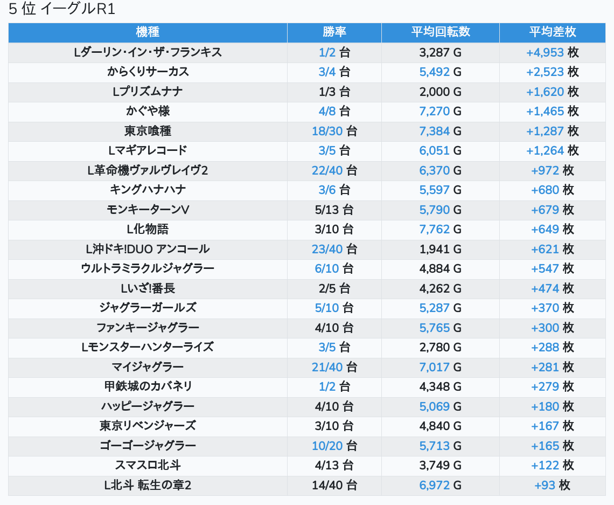Select the 東京喰種 row name
The width and height of the screenshot is (614, 505).
click(148, 131)
